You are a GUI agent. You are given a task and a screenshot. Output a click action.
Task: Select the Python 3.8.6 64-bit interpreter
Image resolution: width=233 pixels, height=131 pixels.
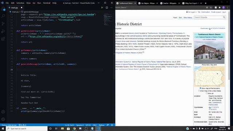point(9,125)
